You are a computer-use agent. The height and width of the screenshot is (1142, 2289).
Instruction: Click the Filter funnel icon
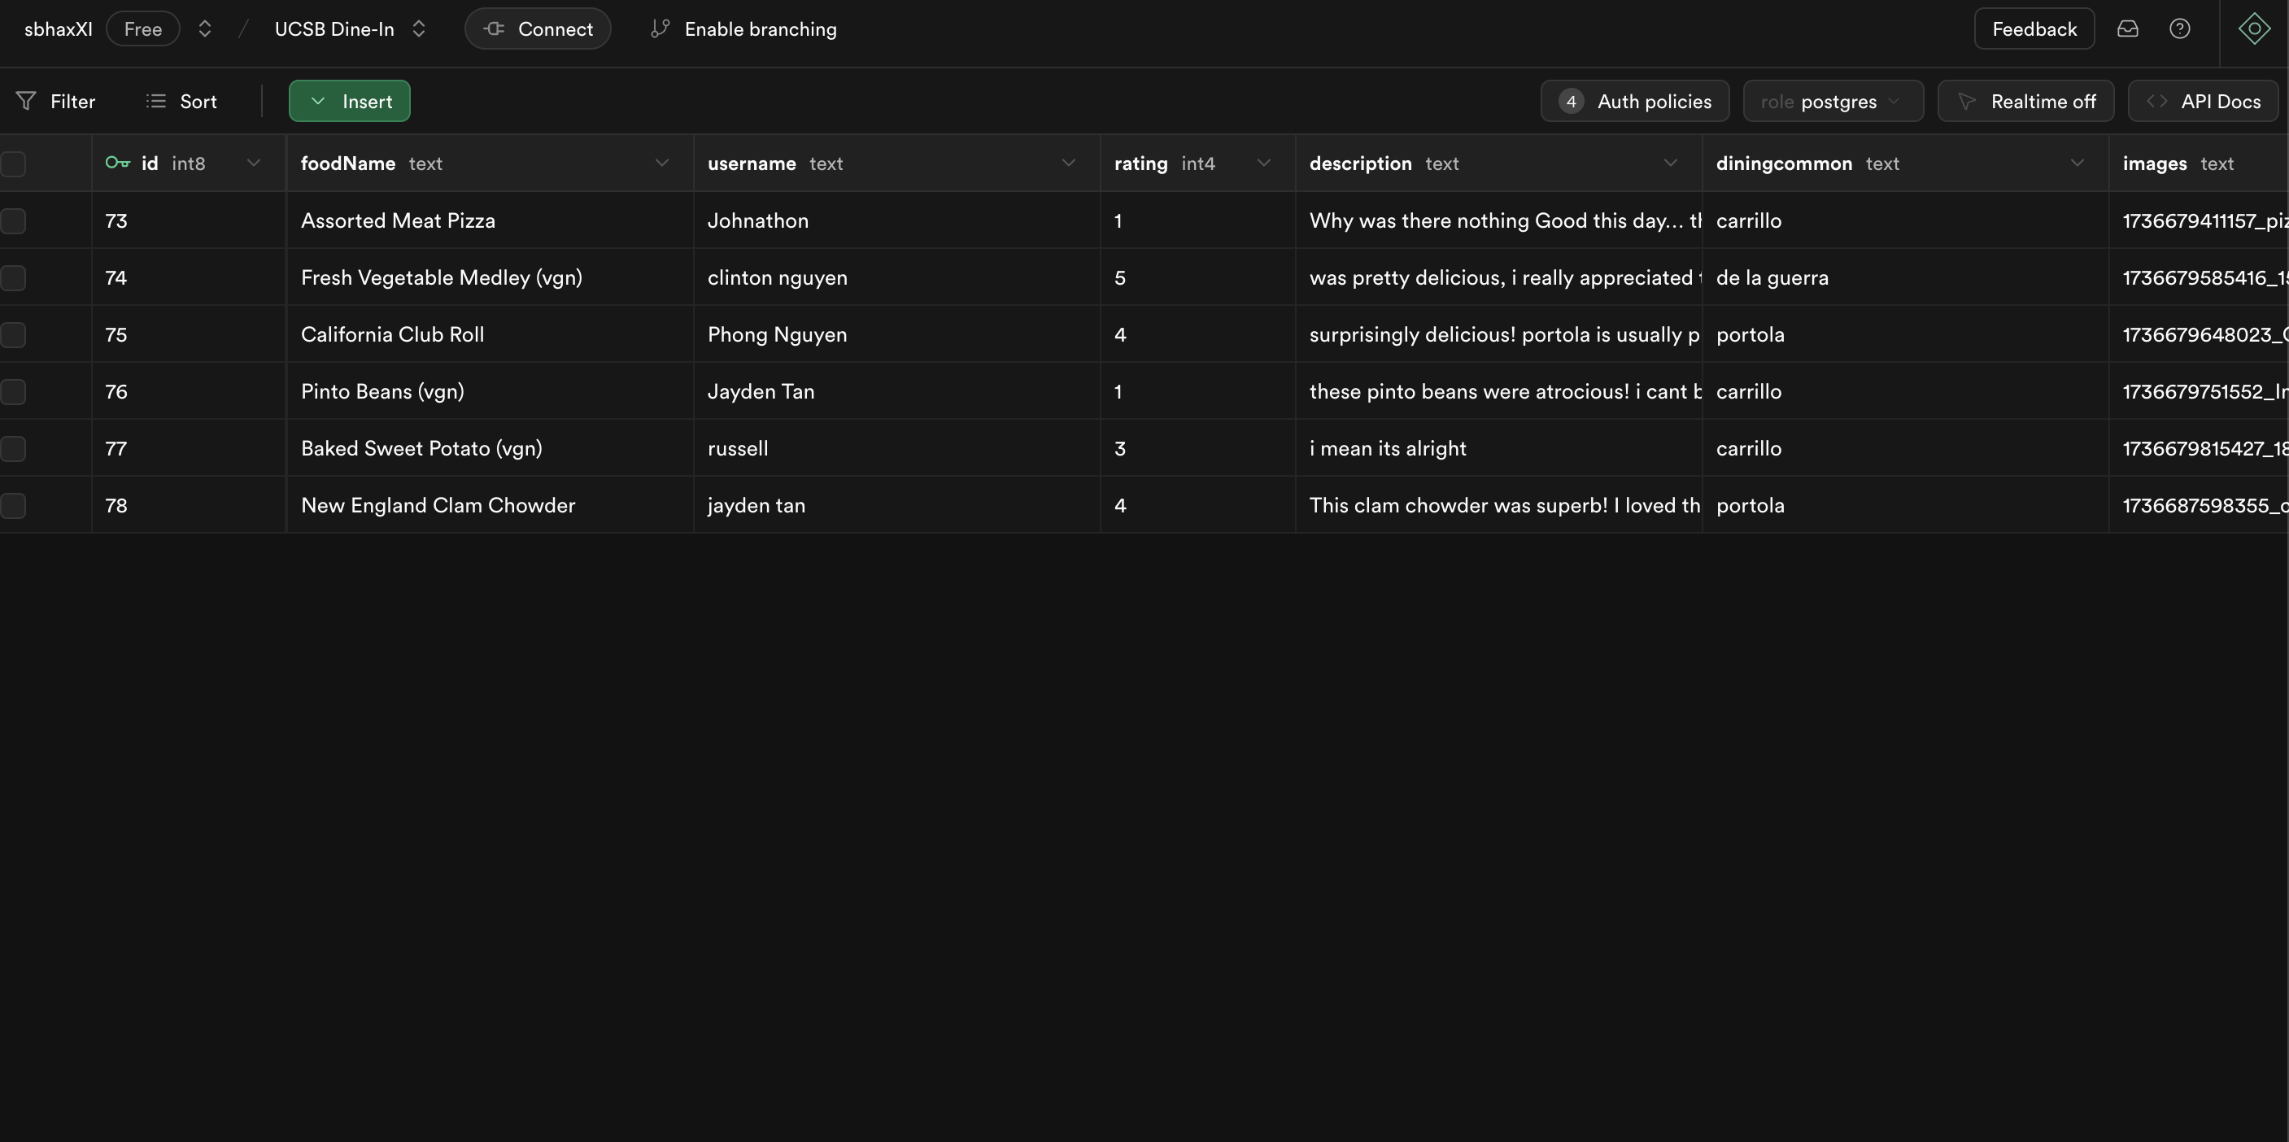point(27,102)
